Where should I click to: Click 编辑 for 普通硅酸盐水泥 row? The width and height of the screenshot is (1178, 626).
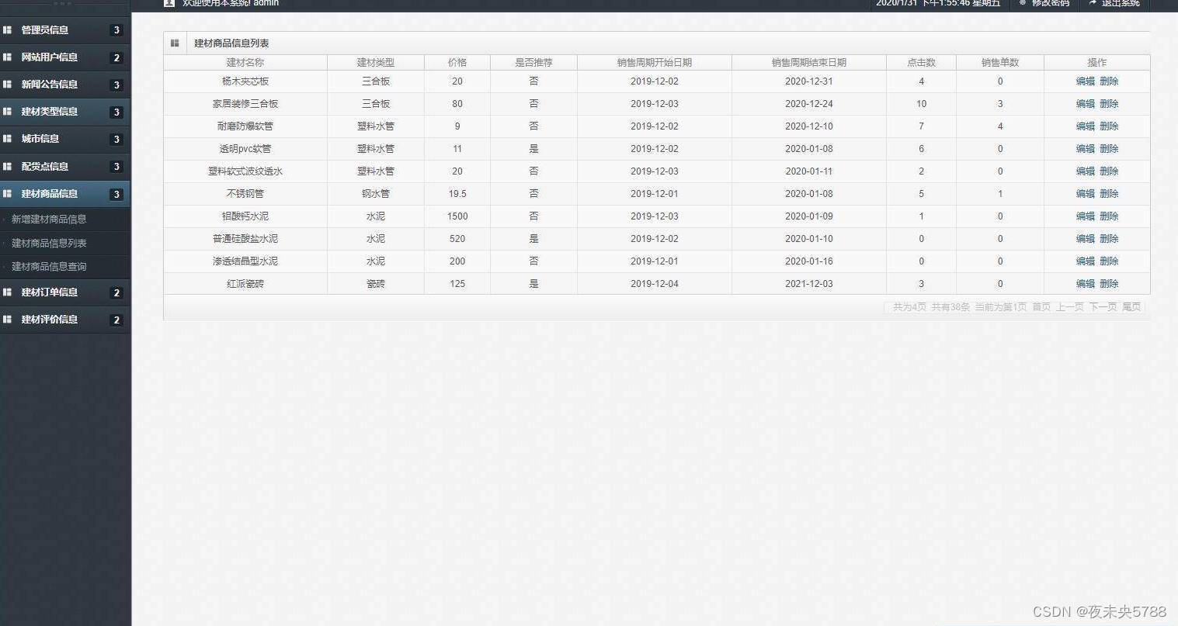click(x=1086, y=239)
